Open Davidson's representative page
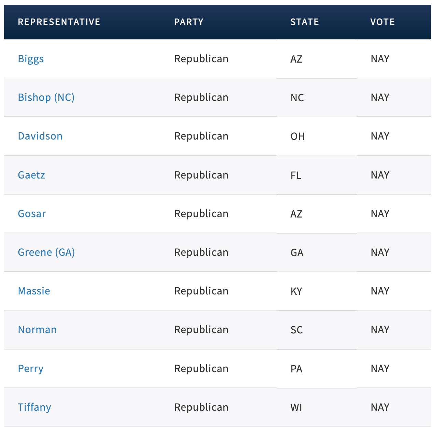 tap(40, 136)
